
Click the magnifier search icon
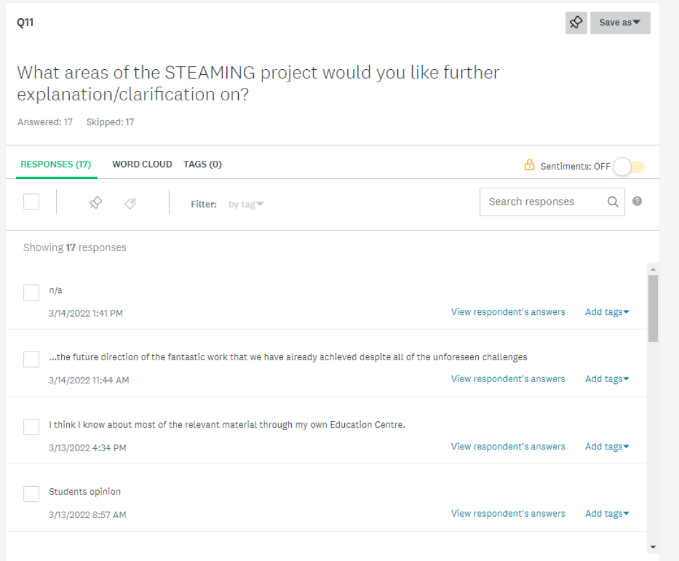point(613,202)
